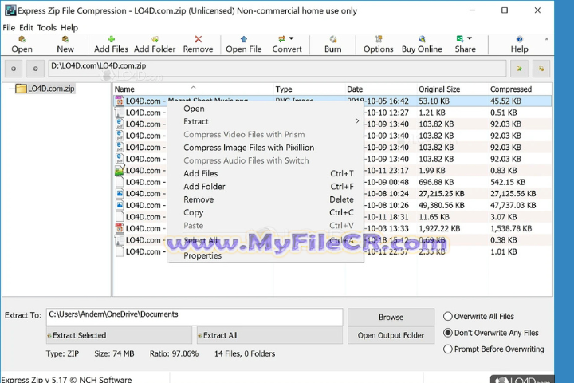The width and height of the screenshot is (574, 383).
Task: Click the Open Output Folder button
Action: [391, 335]
